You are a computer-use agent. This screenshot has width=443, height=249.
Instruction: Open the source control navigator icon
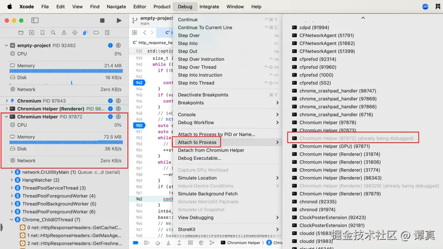click(x=31, y=32)
